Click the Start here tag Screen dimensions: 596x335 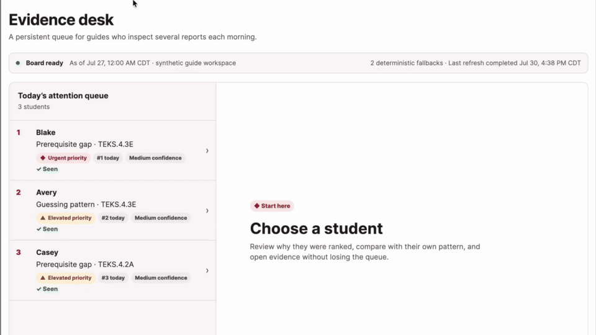click(x=272, y=206)
